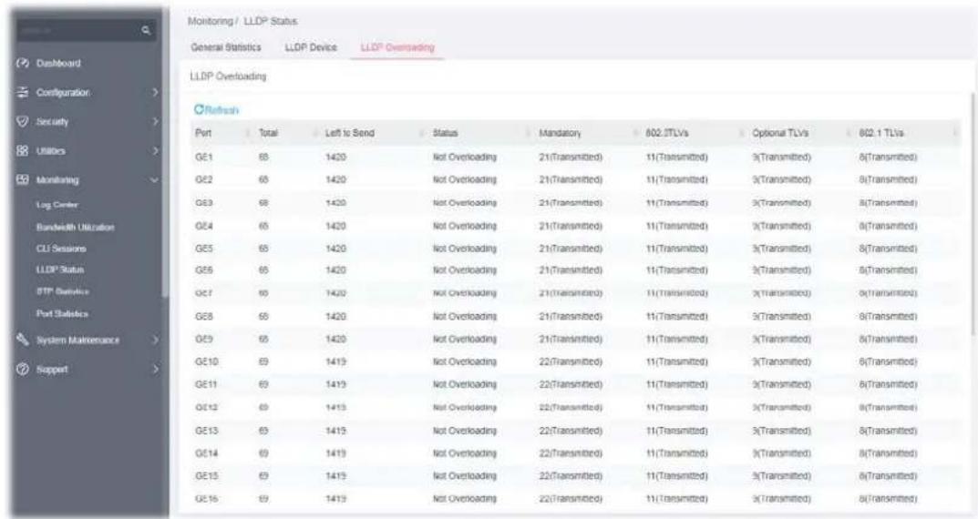
Task: Sort by 802.3TLVs column header
Action: (x=667, y=133)
